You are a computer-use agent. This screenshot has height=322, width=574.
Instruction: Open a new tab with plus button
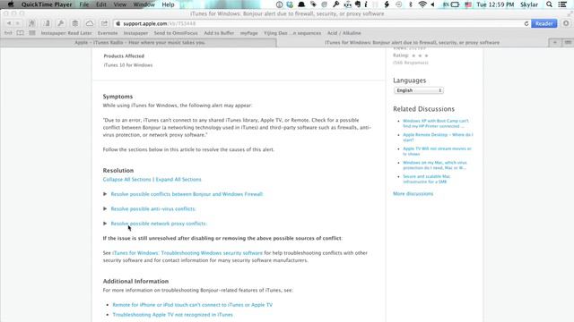click(555, 43)
